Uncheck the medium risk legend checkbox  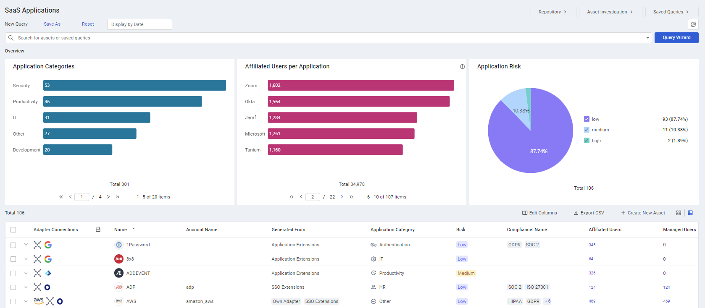[x=587, y=130]
